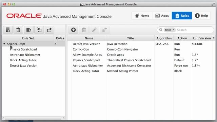Sort by the Rule Set column header
This screenshot has width=217, height=122.
[28, 38]
